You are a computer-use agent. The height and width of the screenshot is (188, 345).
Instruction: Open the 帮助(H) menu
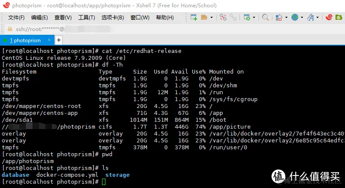click(x=165, y=18)
